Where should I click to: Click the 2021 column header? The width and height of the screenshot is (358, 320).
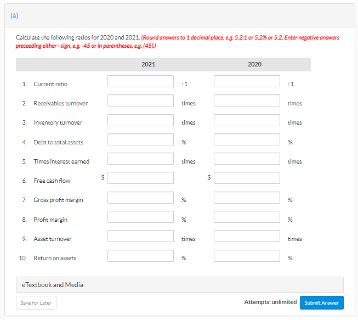click(x=148, y=64)
